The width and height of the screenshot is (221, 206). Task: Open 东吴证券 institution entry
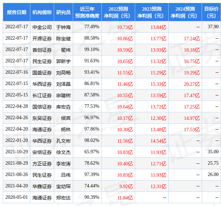tap(42, 118)
